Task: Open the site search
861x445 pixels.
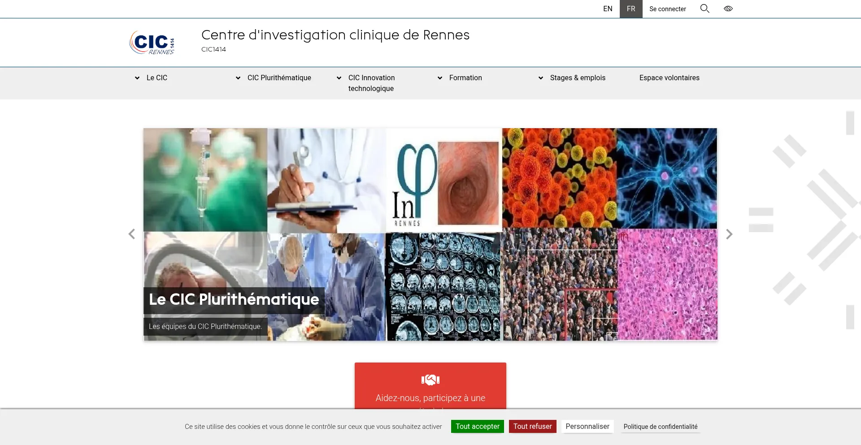Action: pos(704,9)
